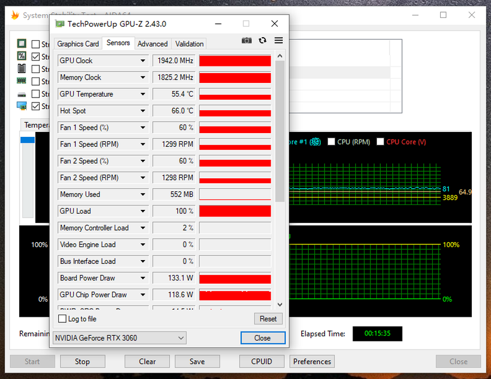Click the AIDA64 flame icon in title bar
The width and height of the screenshot is (491, 379).
15,15
